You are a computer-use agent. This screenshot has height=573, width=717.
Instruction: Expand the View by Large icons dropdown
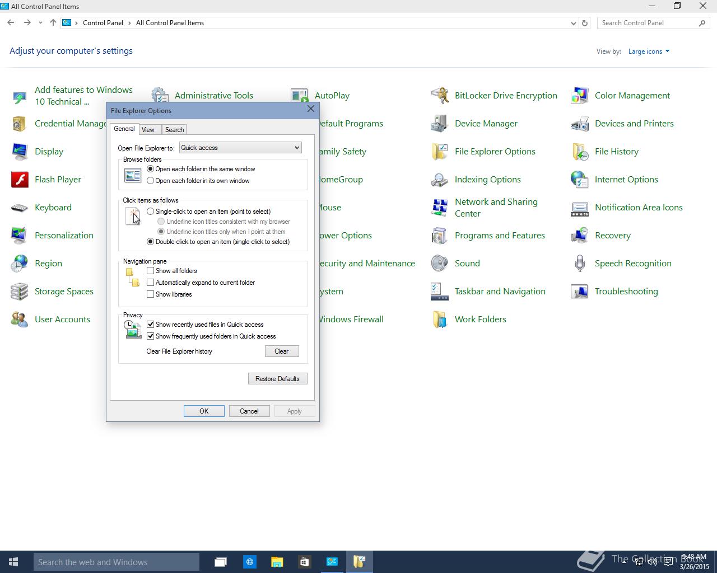[649, 51]
